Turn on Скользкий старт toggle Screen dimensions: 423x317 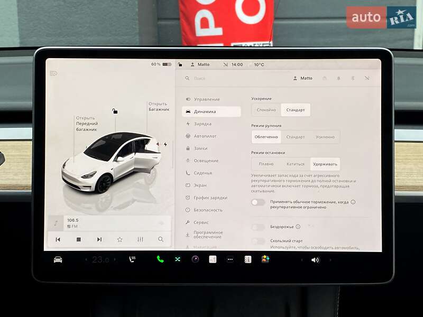(x=258, y=241)
